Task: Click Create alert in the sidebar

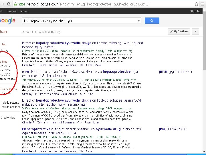Action: (8, 118)
